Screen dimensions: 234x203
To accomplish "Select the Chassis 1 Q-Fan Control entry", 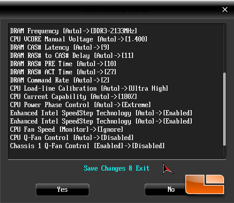I will (x=87, y=146).
